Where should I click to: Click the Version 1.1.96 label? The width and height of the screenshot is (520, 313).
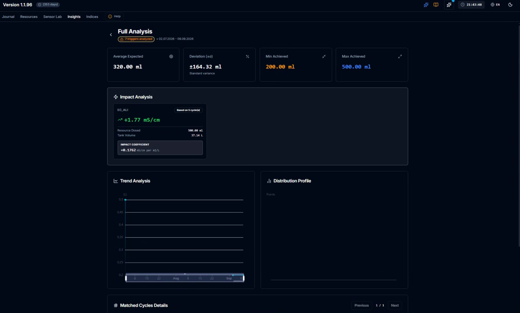point(18,5)
